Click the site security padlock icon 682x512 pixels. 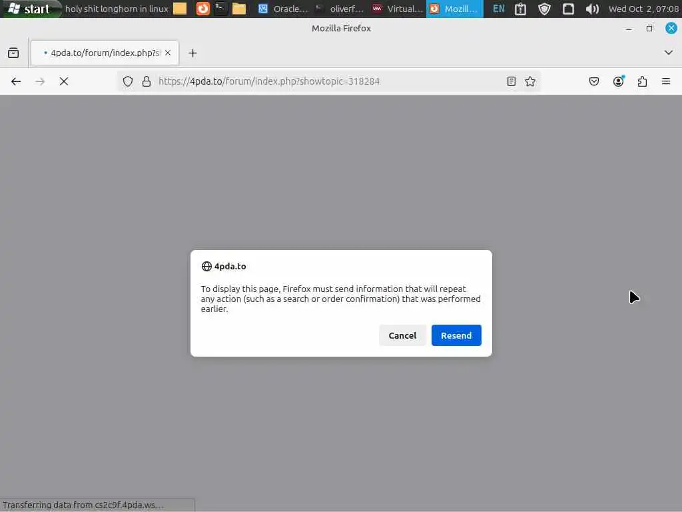[147, 81]
